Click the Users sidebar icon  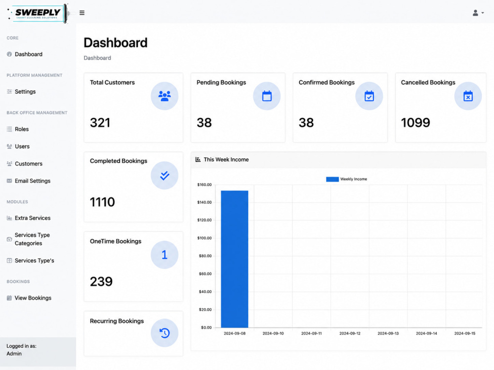[x=9, y=147]
